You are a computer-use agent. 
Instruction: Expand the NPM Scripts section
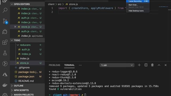pyautogui.click(x=27, y=90)
